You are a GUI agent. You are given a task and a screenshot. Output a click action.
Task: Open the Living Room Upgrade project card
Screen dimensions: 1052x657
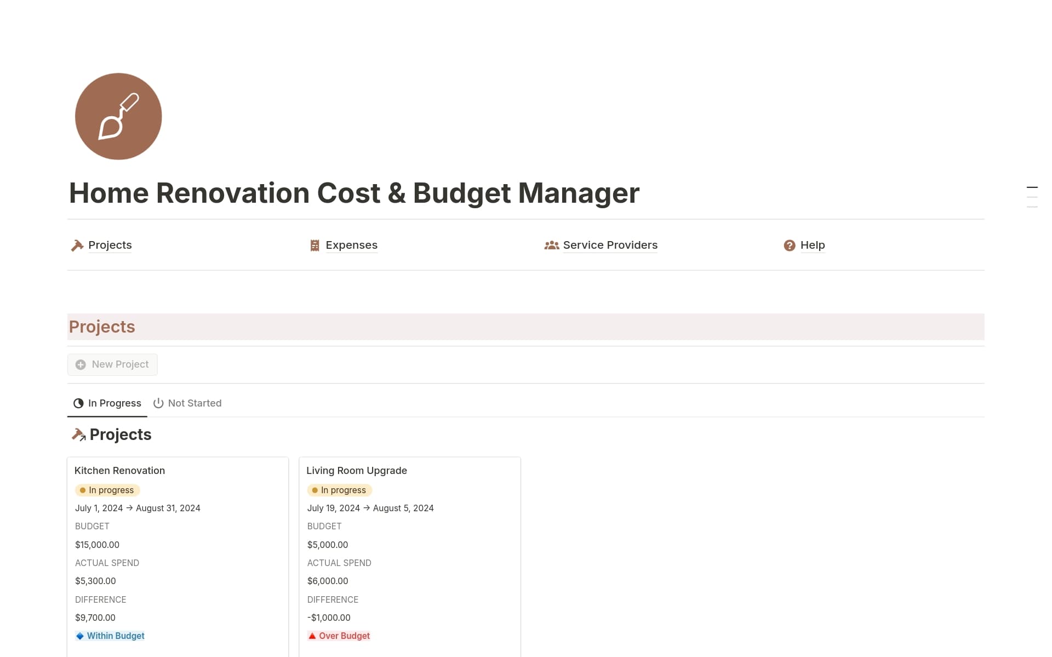(x=356, y=470)
